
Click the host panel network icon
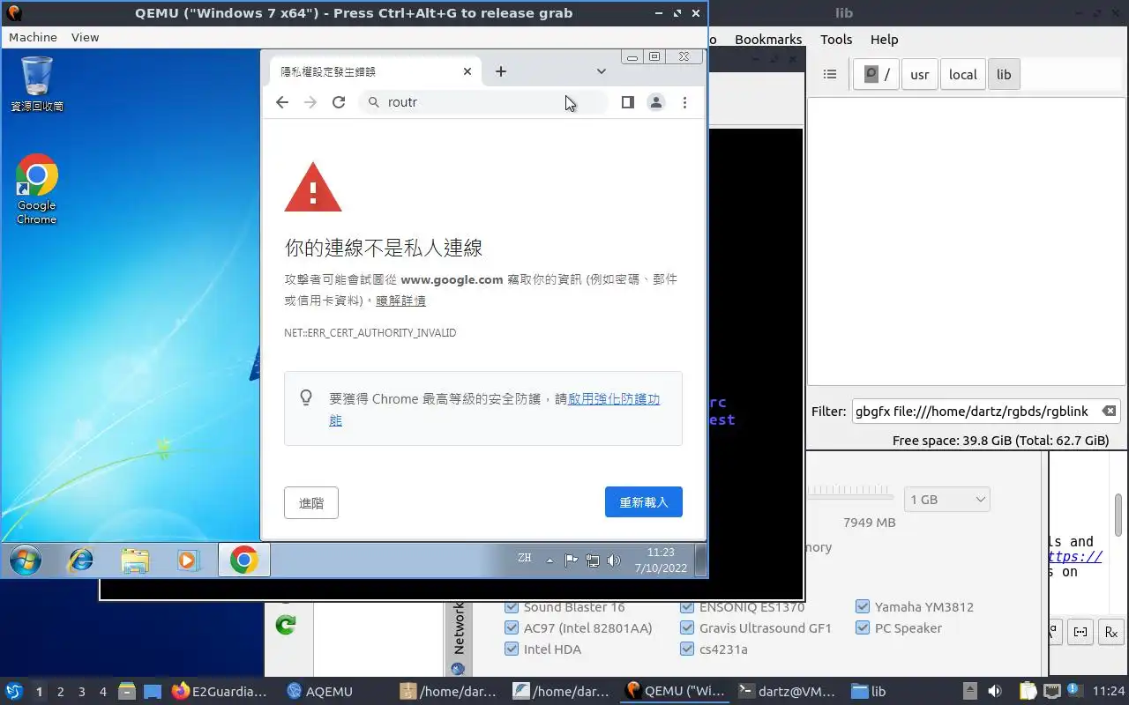point(1051,691)
